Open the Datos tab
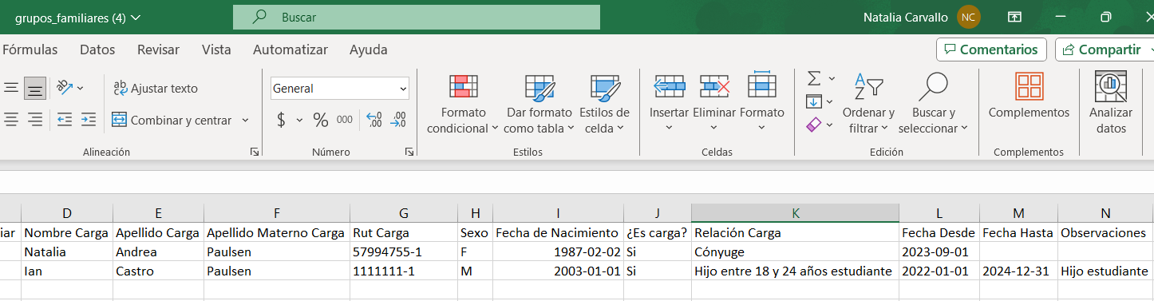 97,50
